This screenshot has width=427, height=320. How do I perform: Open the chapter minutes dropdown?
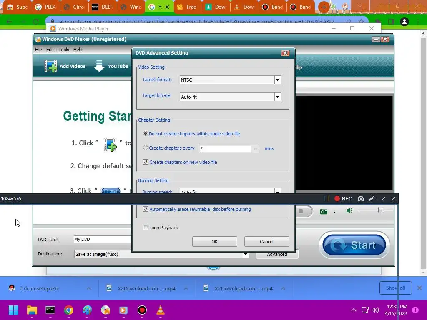pos(255,149)
